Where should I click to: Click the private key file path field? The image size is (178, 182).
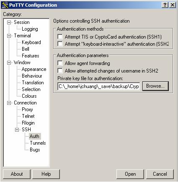click(x=99, y=86)
